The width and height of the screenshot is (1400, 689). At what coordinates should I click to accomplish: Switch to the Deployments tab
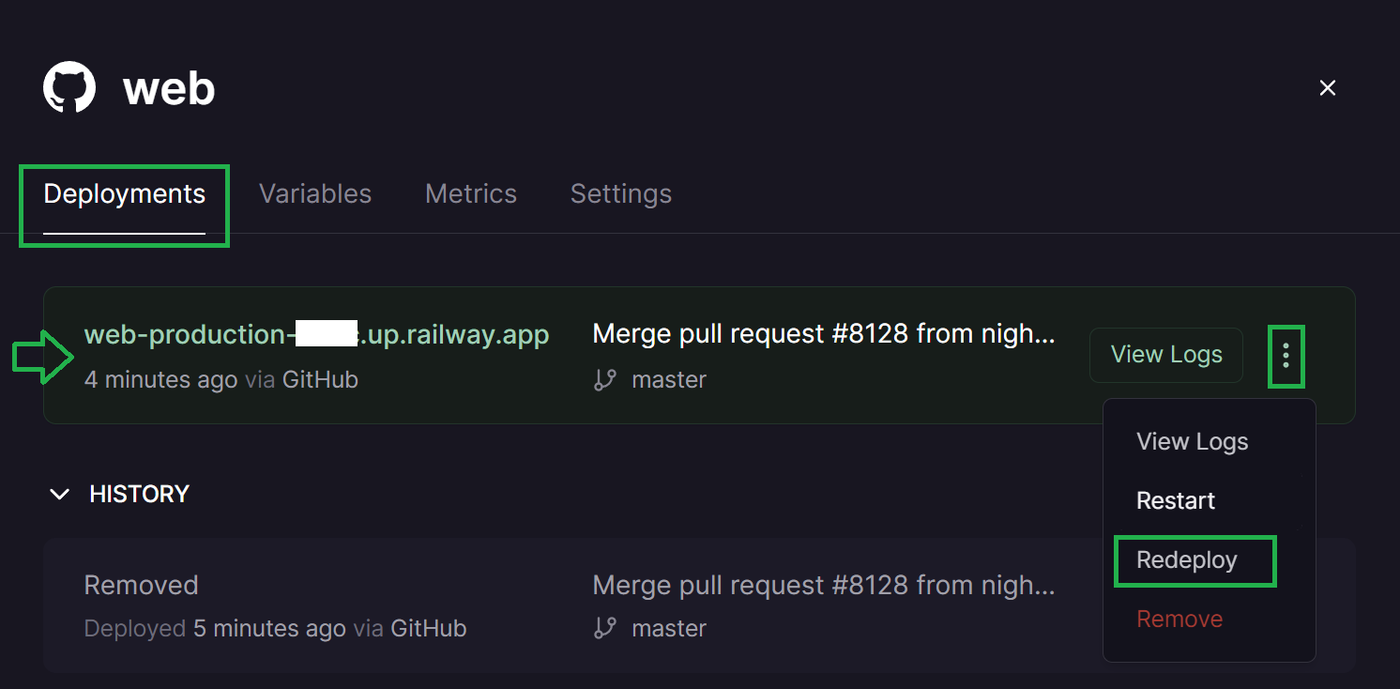124,194
